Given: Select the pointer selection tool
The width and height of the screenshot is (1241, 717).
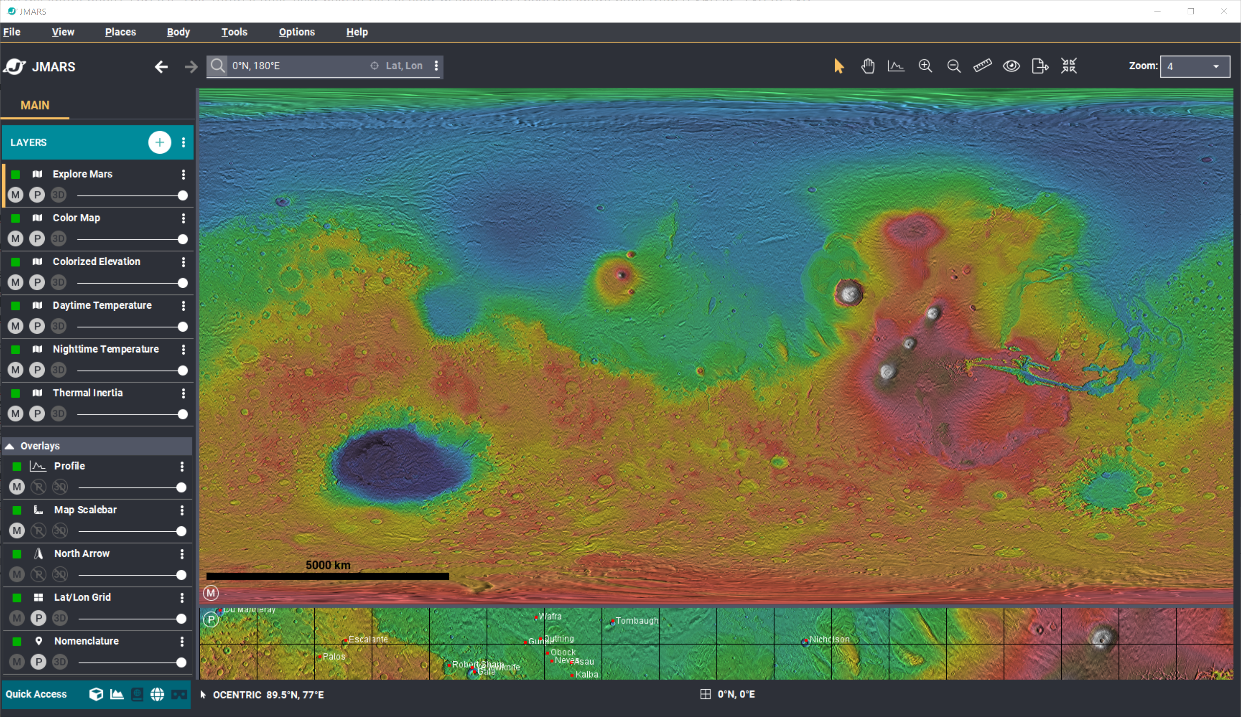Looking at the screenshot, I should (839, 66).
